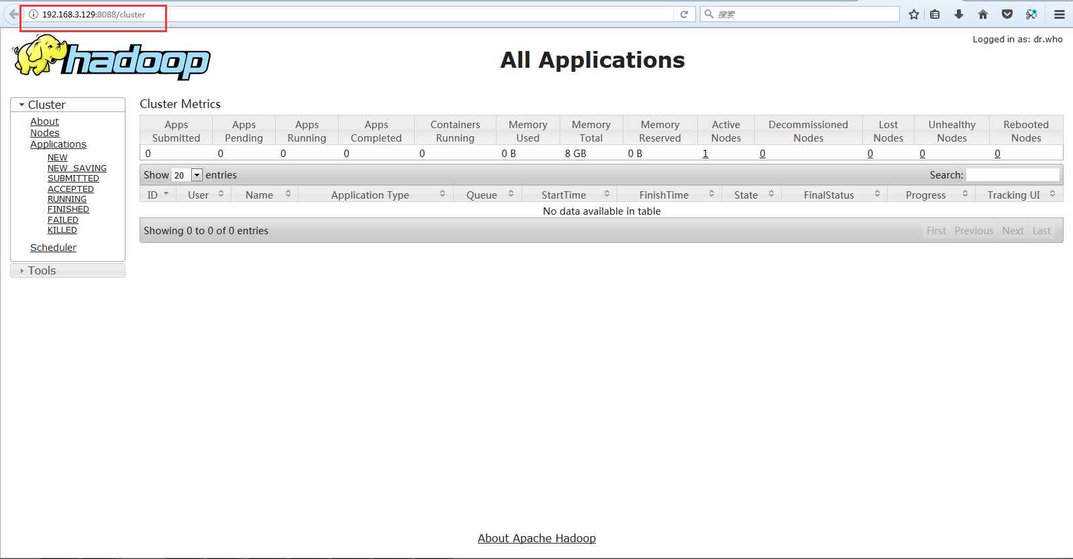This screenshot has height=559, width=1073.
Task: Open About Apache Hadoop footer link
Action: pos(537,538)
